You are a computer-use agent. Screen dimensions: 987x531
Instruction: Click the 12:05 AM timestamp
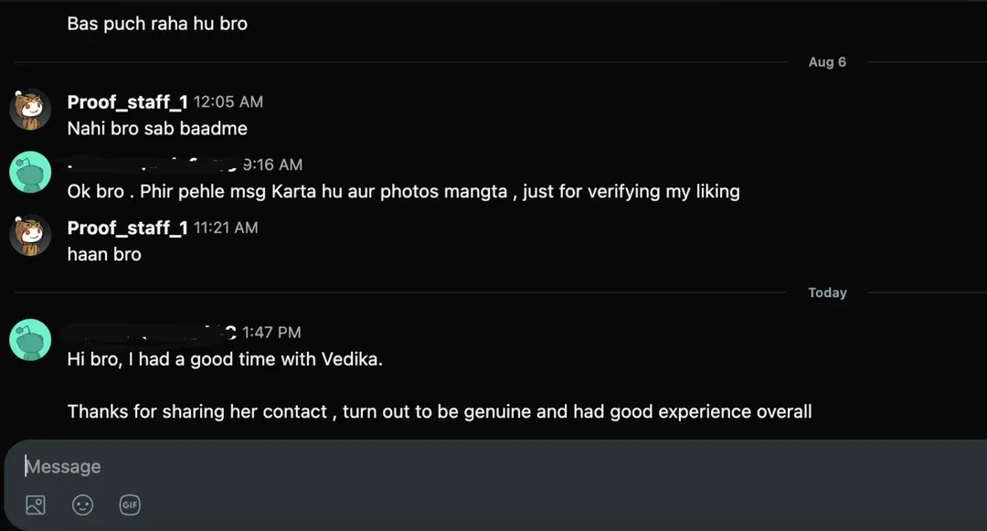(228, 102)
